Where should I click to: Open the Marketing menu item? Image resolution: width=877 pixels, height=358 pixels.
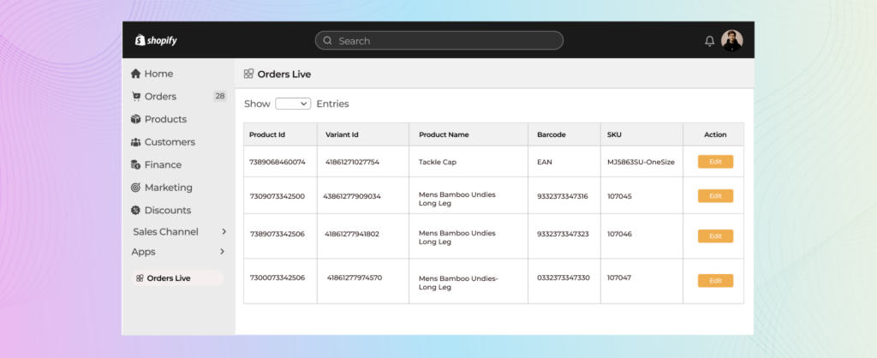(168, 188)
